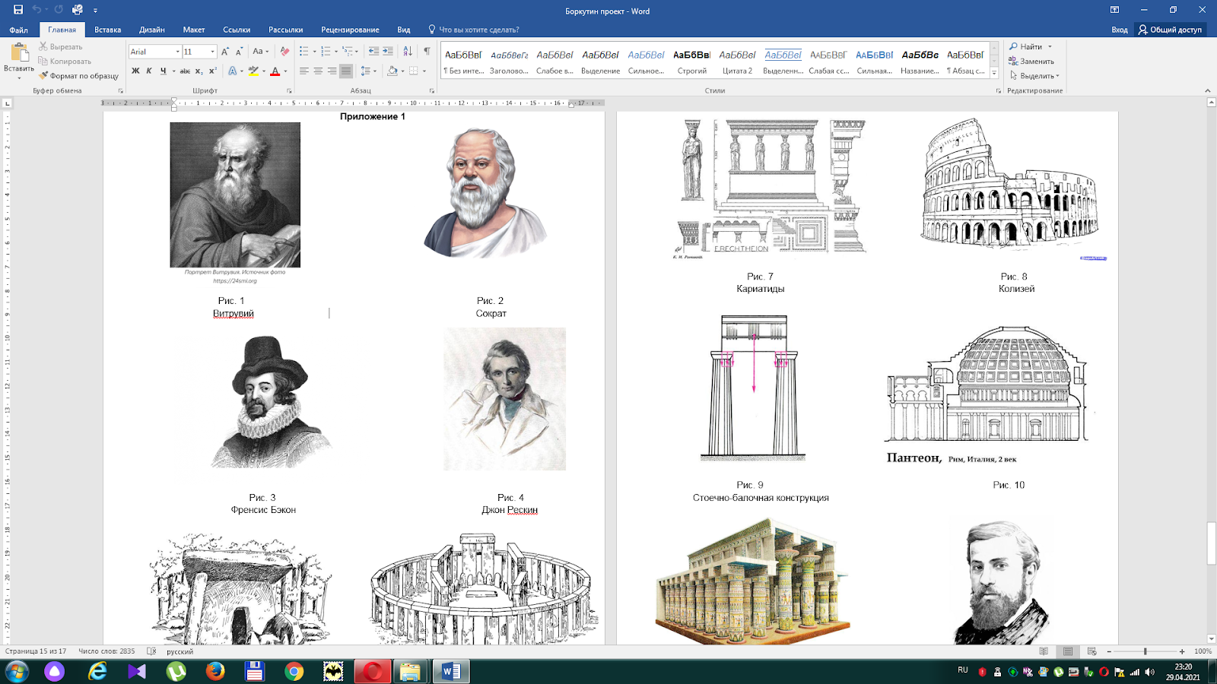The height and width of the screenshot is (684, 1217).
Task: Toggle subscript formatting
Action: [x=199, y=71]
